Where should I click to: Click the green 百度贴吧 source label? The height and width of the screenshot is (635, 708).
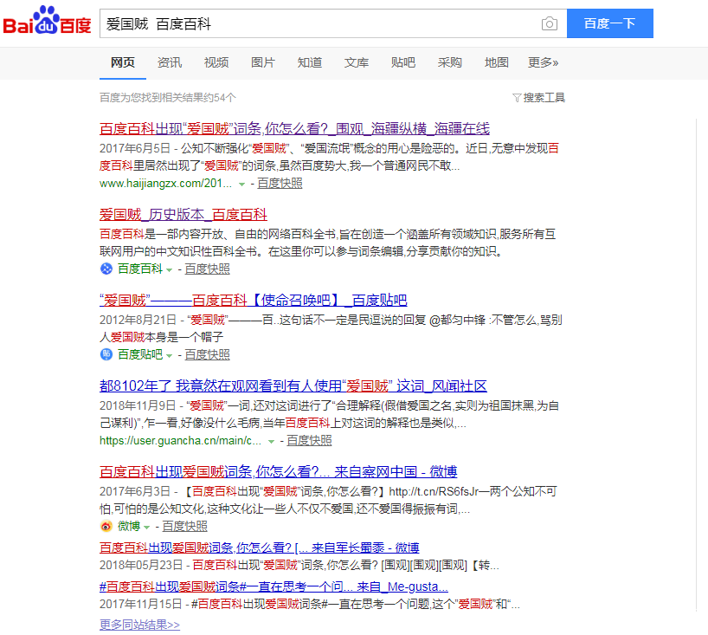[x=140, y=355]
